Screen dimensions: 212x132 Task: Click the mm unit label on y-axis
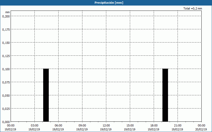[8, 12]
